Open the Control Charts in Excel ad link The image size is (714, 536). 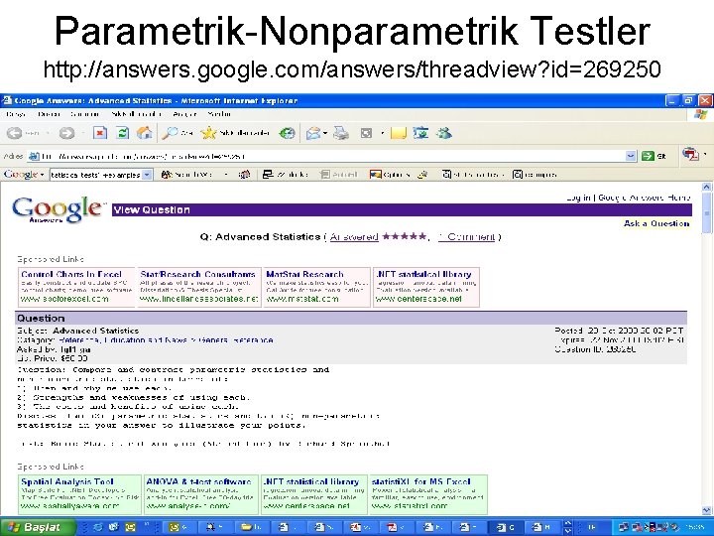coord(71,274)
